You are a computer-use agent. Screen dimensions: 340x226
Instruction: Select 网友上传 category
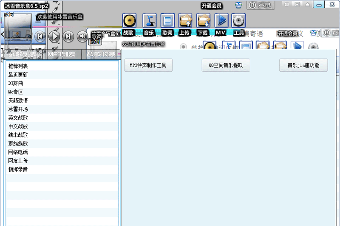tap(62, 161)
